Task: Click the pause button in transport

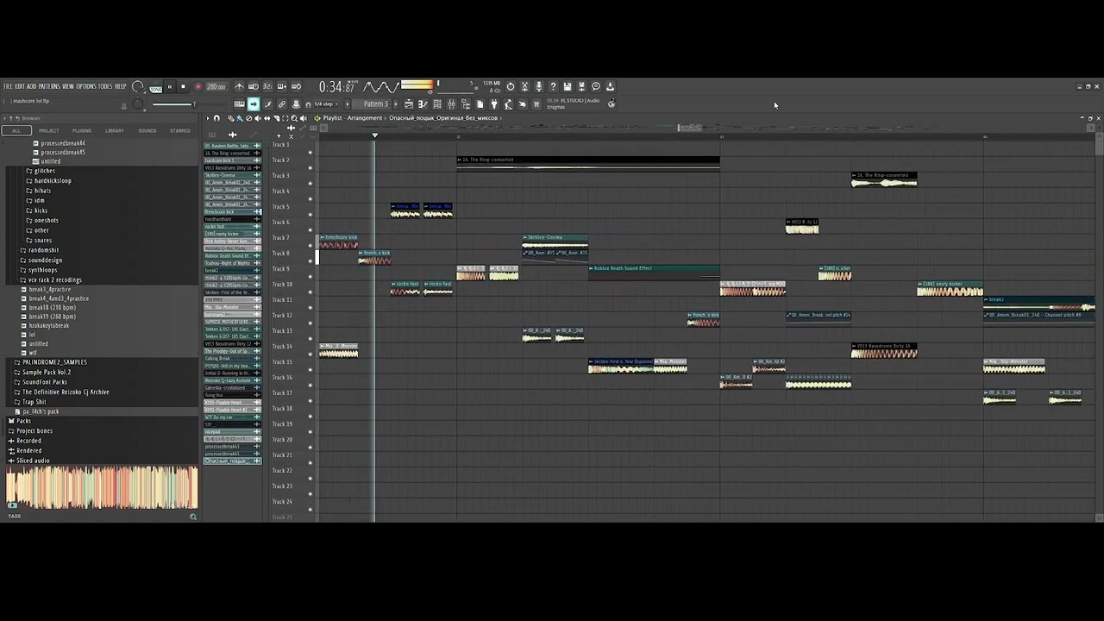Action: [170, 86]
